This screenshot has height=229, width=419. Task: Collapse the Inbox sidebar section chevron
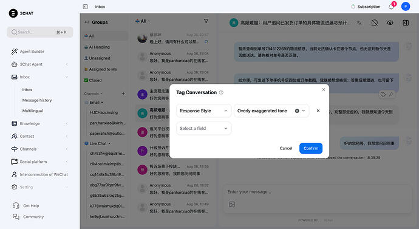click(67, 77)
